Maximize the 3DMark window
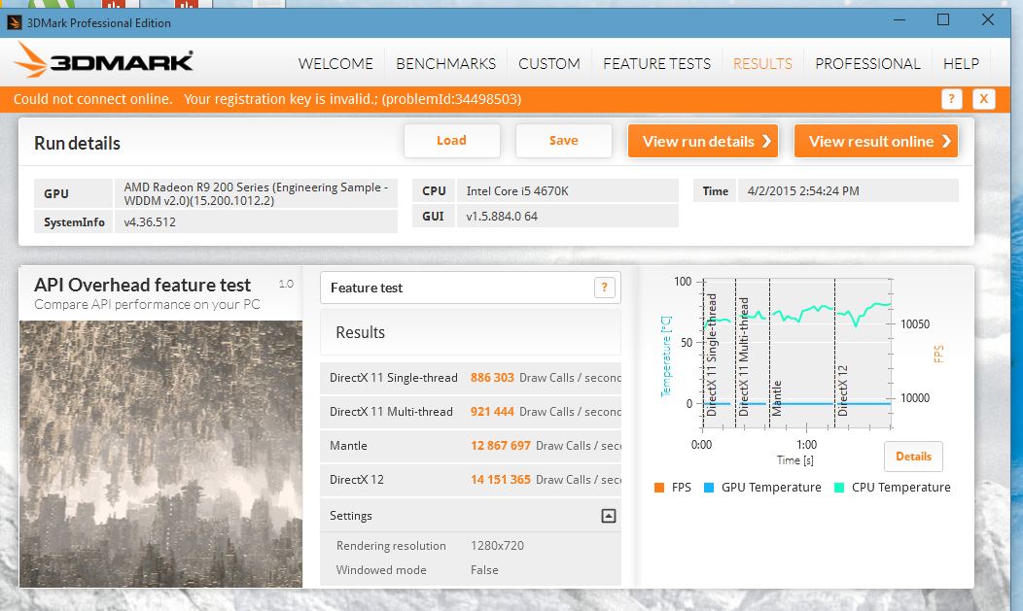This screenshot has height=611, width=1023. (942, 19)
